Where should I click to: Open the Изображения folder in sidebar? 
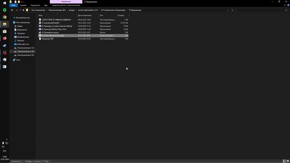pos(23,37)
